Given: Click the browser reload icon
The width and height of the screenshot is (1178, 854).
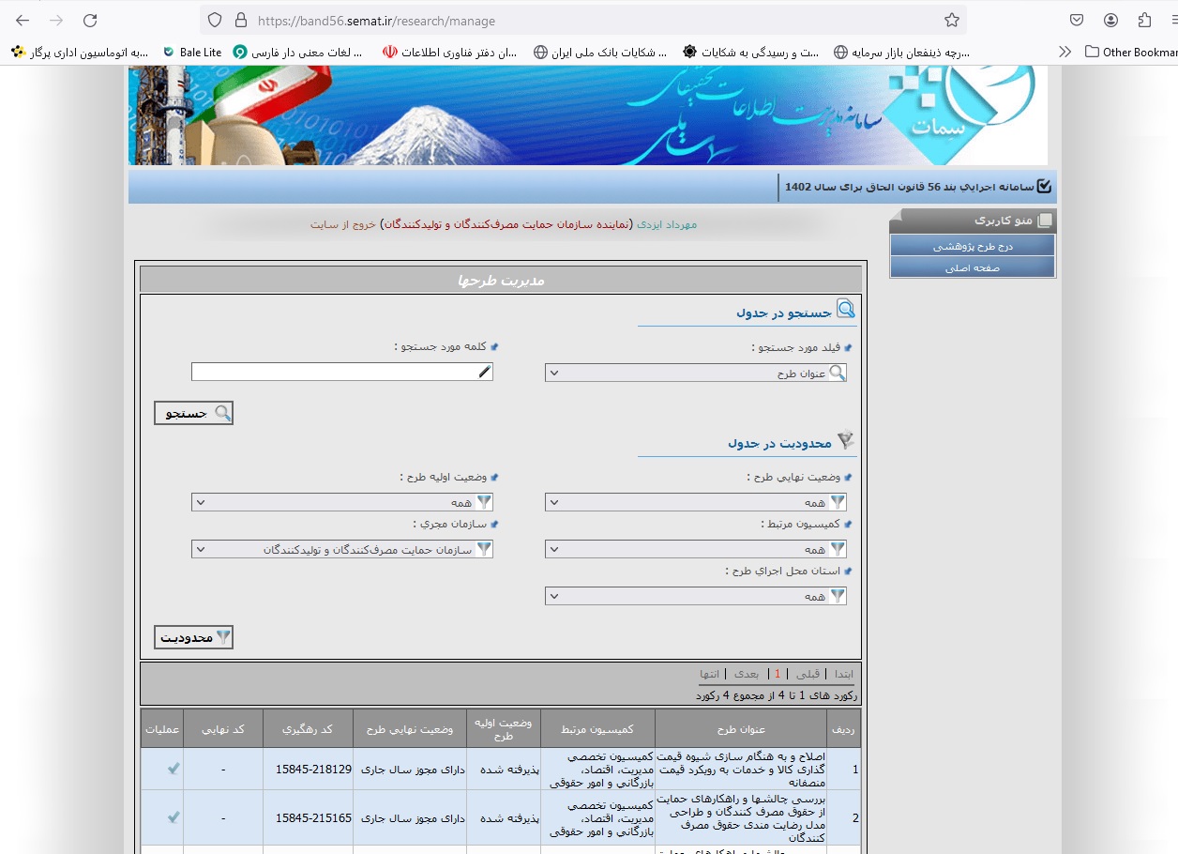Looking at the screenshot, I should click(x=90, y=20).
